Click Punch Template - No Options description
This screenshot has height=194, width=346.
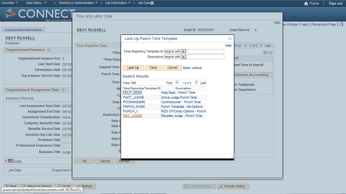pos(182,107)
